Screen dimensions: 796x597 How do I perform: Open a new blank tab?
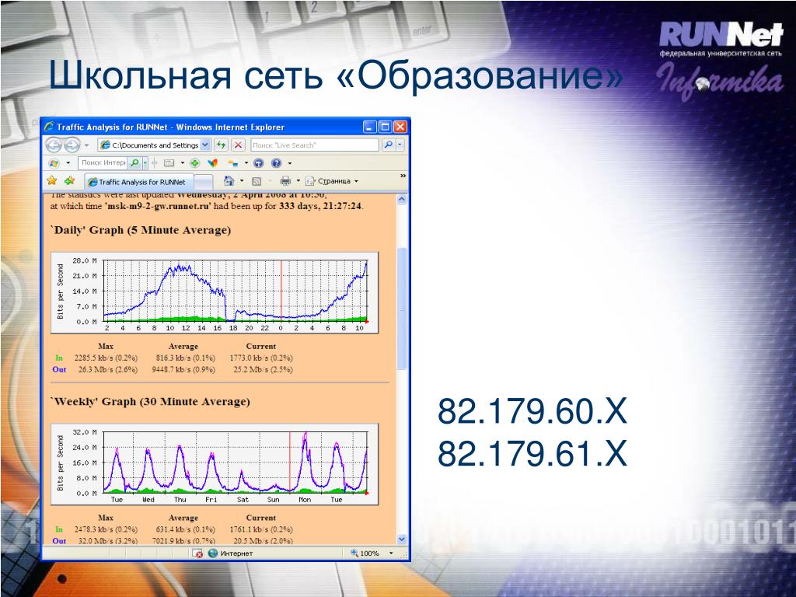204,182
